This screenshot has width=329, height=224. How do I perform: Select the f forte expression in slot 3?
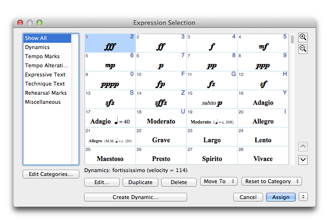(x=212, y=43)
